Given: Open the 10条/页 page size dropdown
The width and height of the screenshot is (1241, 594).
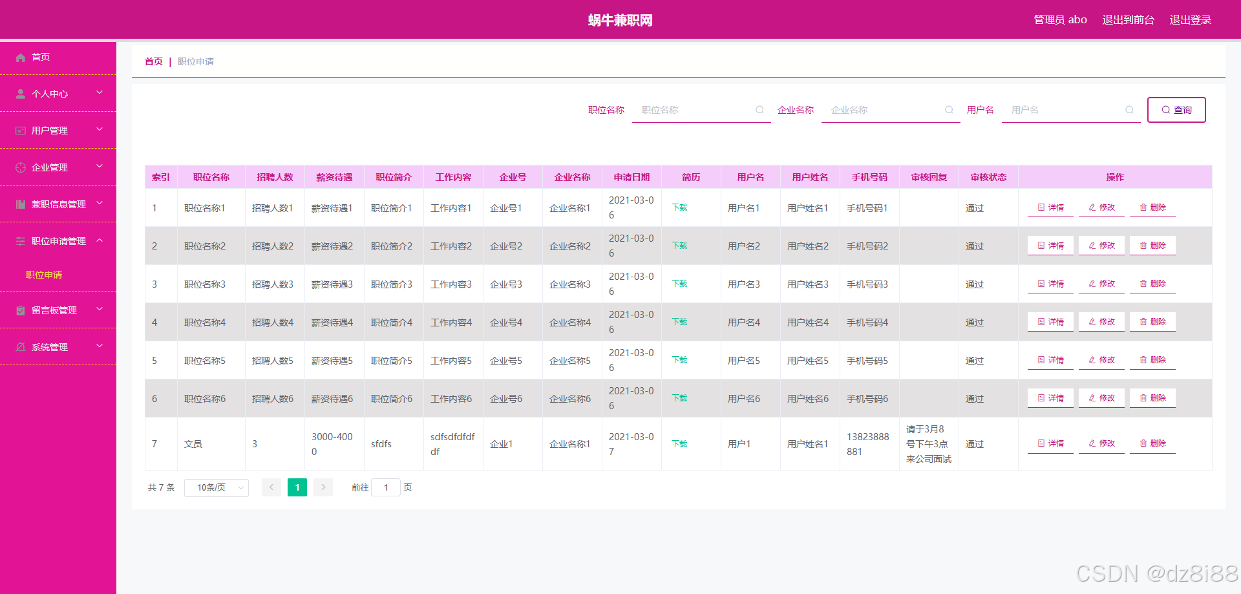Looking at the screenshot, I should [216, 487].
